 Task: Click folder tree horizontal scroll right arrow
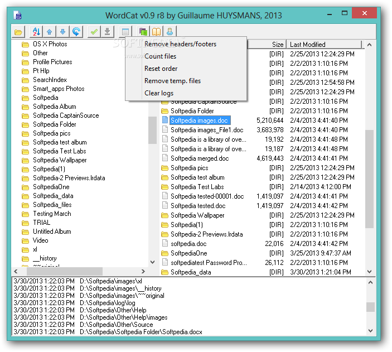pyautogui.click(x=143, y=271)
